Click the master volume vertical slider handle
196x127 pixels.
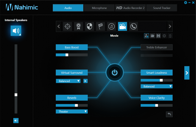16,95
